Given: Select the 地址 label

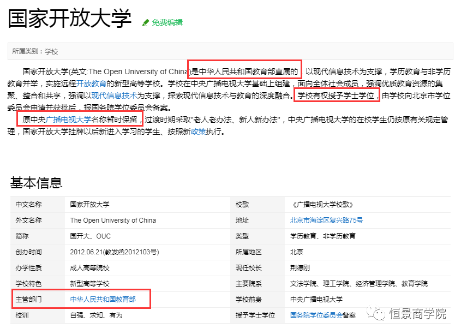Looking at the screenshot, I should pos(242,220).
